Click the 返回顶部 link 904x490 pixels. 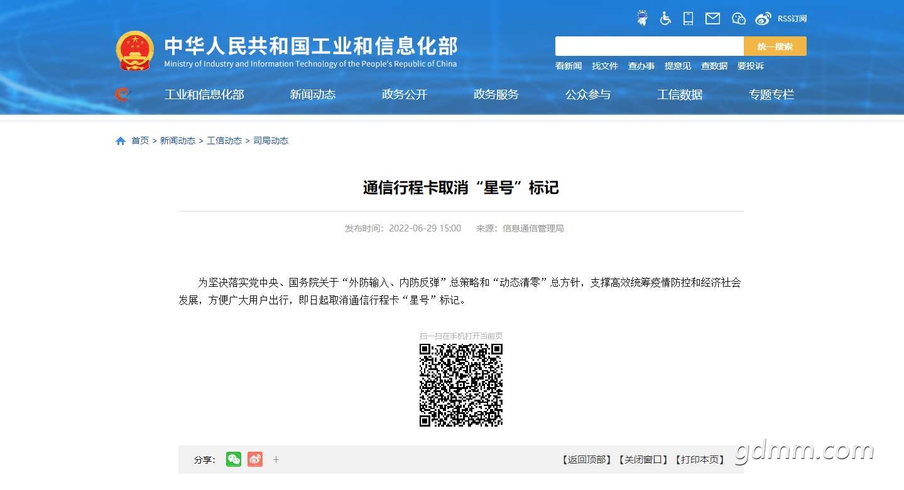(x=587, y=460)
